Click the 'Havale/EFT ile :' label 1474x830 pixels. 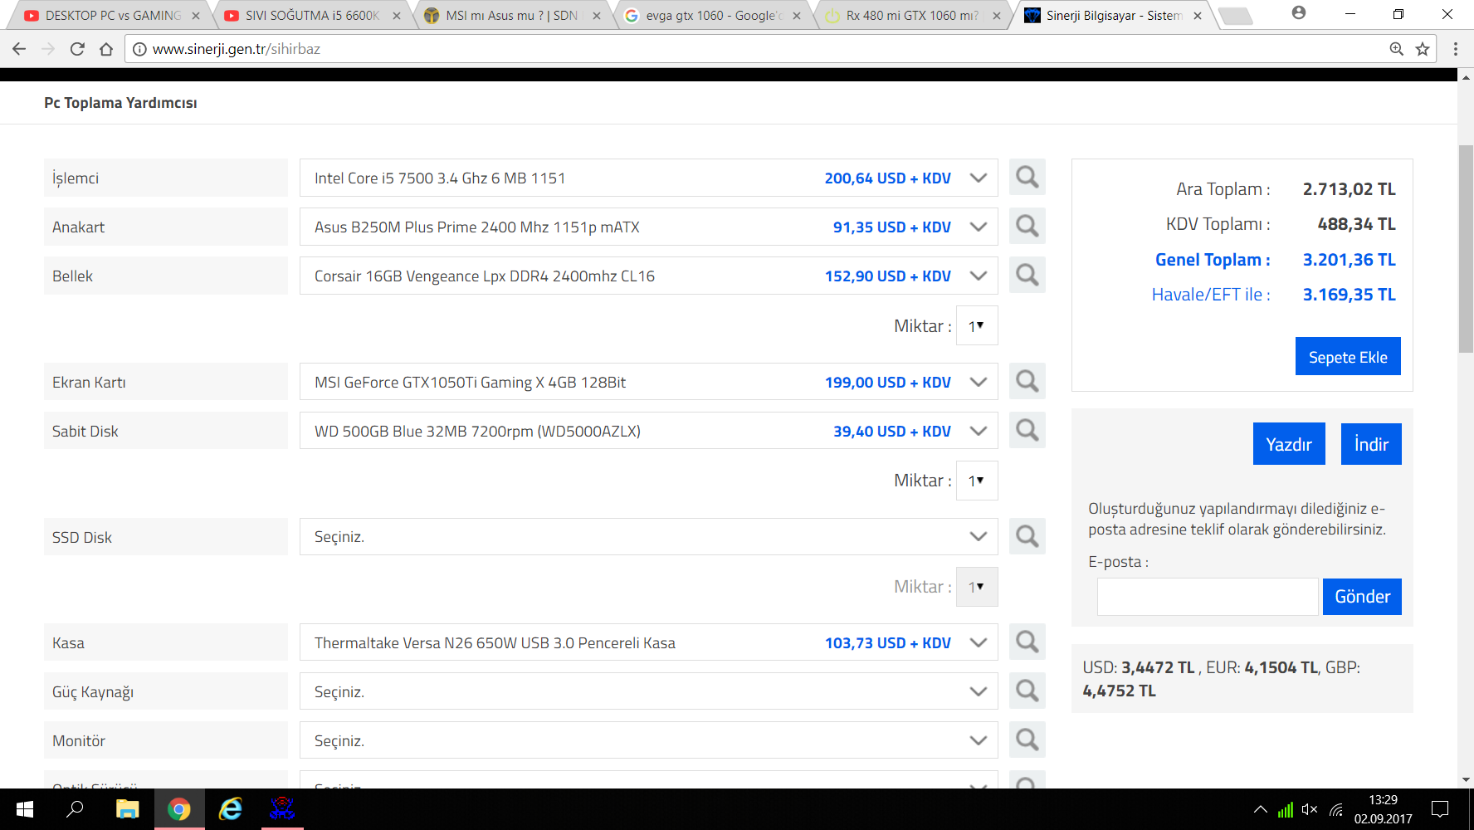1211,295
